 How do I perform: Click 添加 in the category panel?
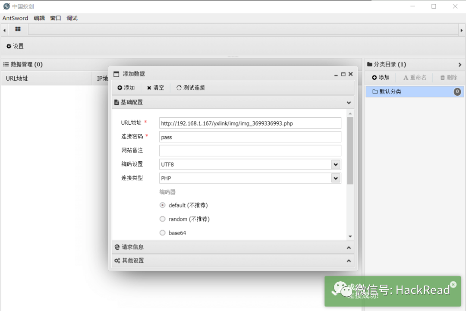pyautogui.click(x=381, y=78)
